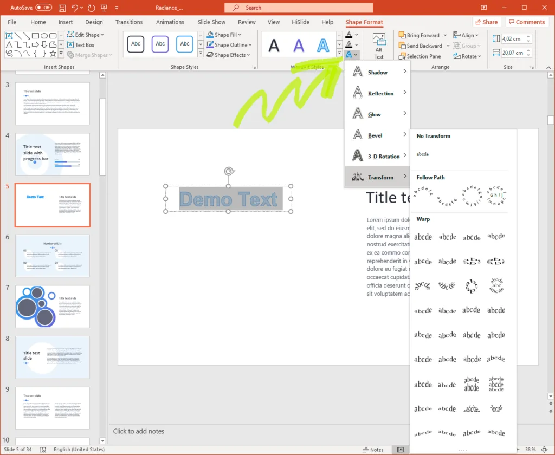The height and width of the screenshot is (455, 555).
Task: Click the Redo icon
Action: click(91, 8)
